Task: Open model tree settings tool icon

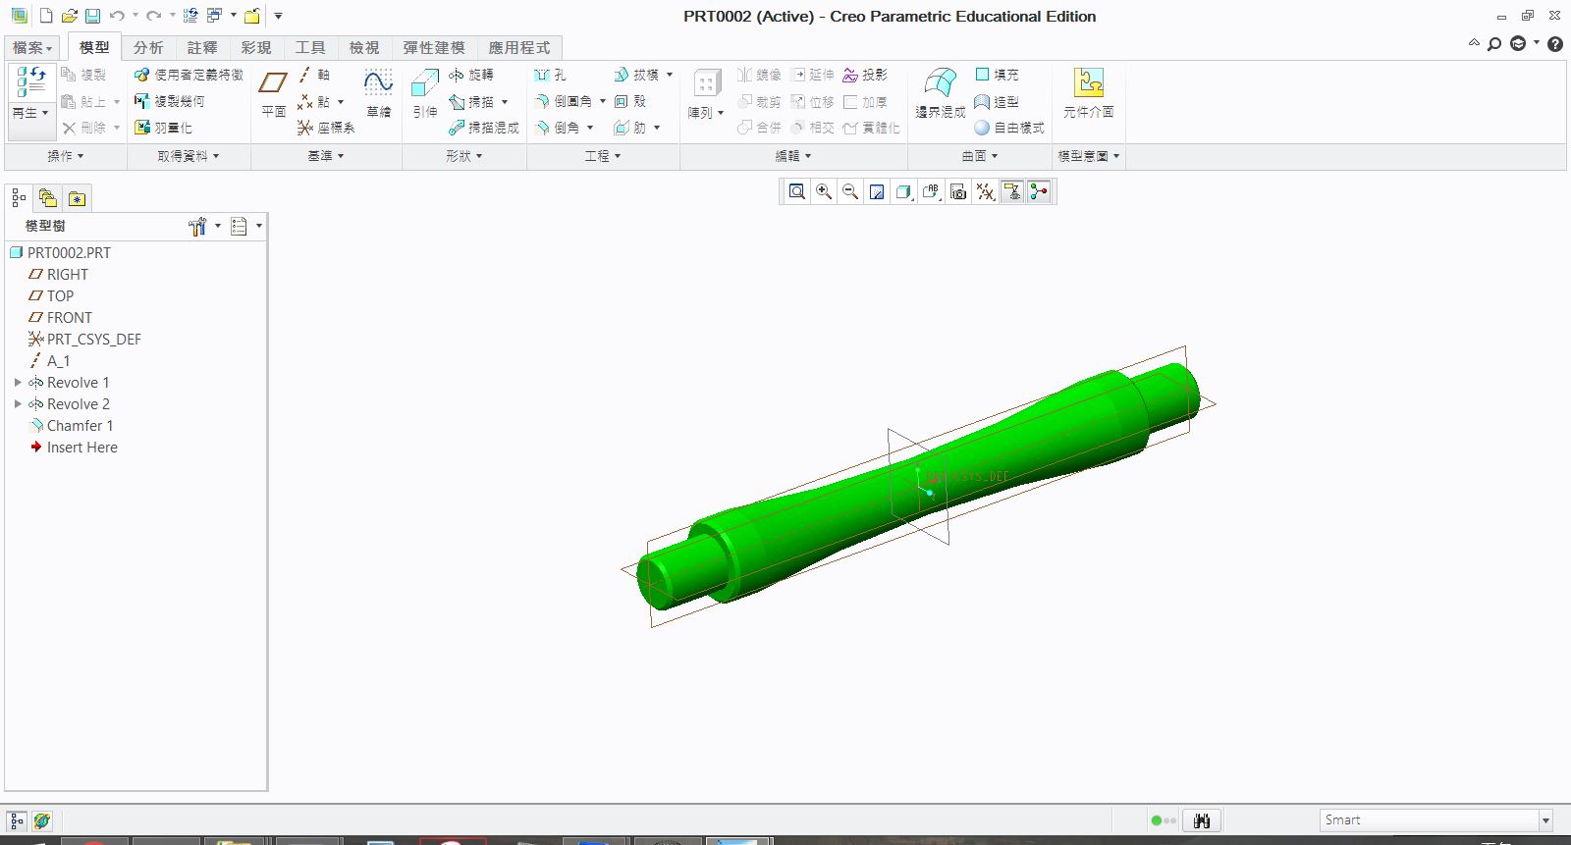Action: pos(197,227)
